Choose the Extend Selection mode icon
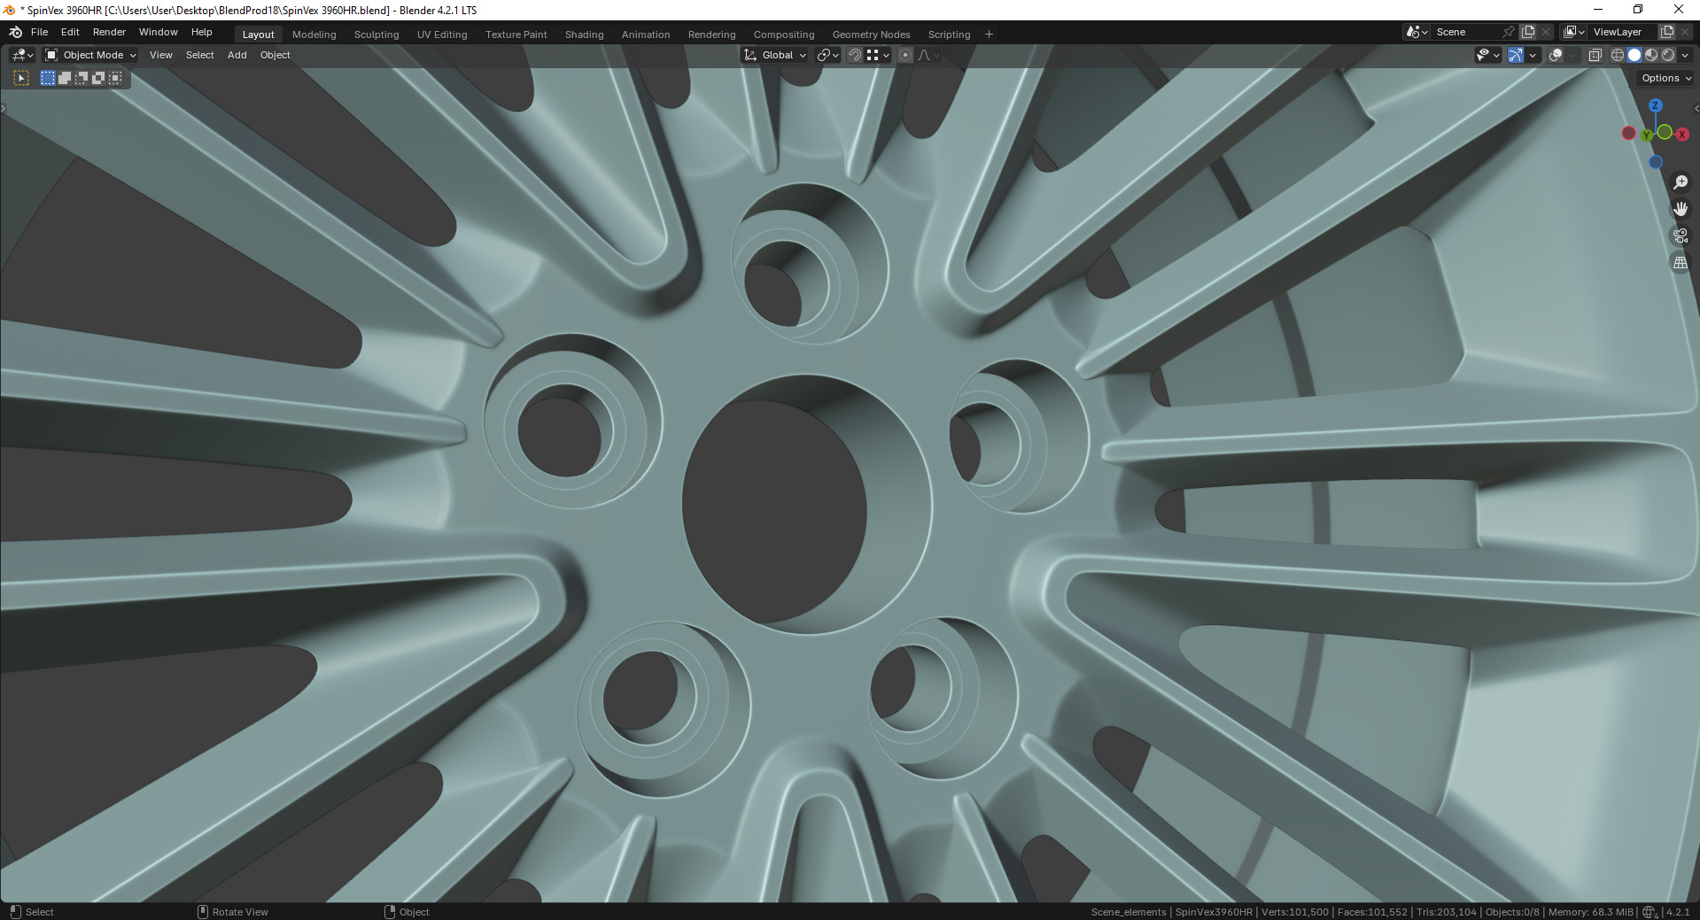 (65, 78)
